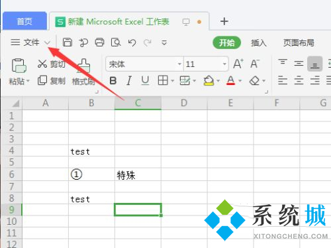Toggle Bold formatting
331x248 pixels.
(113, 81)
